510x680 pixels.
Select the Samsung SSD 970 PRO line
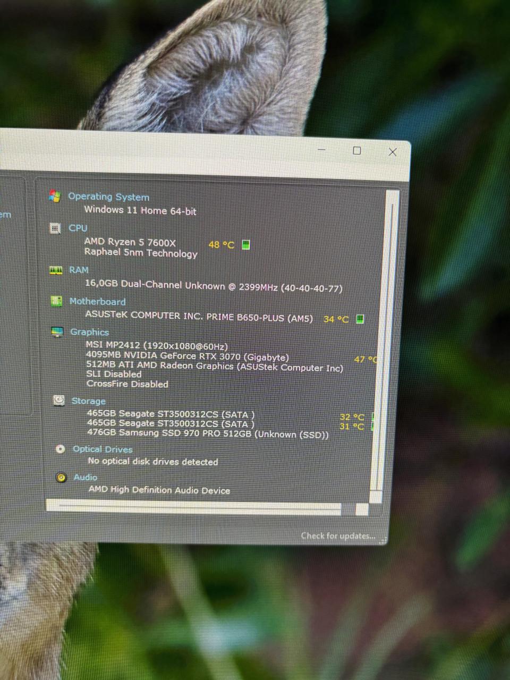208,433
